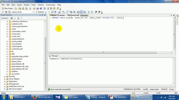The width and height of the screenshot is (179, 100).
Task: Close the Object Explorer panel
Action: 45,15
